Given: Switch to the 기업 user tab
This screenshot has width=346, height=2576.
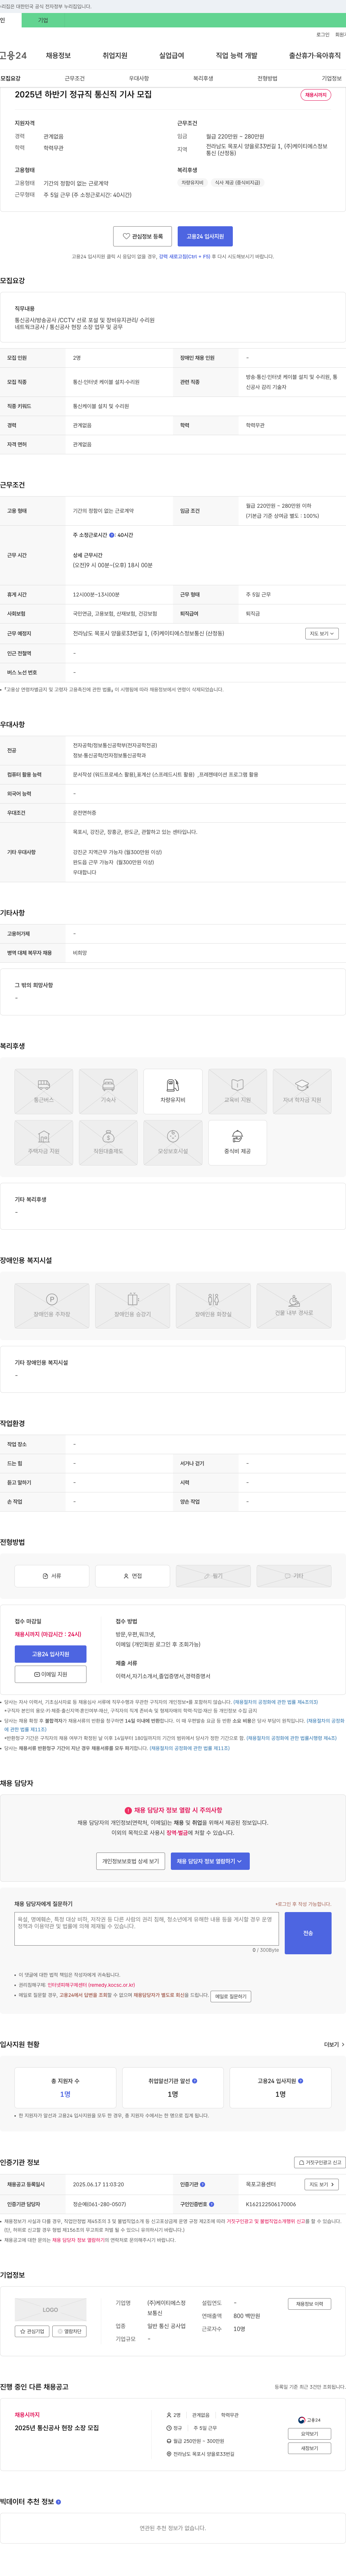Looking at the screenshot, I should click(x=43, y=20).
